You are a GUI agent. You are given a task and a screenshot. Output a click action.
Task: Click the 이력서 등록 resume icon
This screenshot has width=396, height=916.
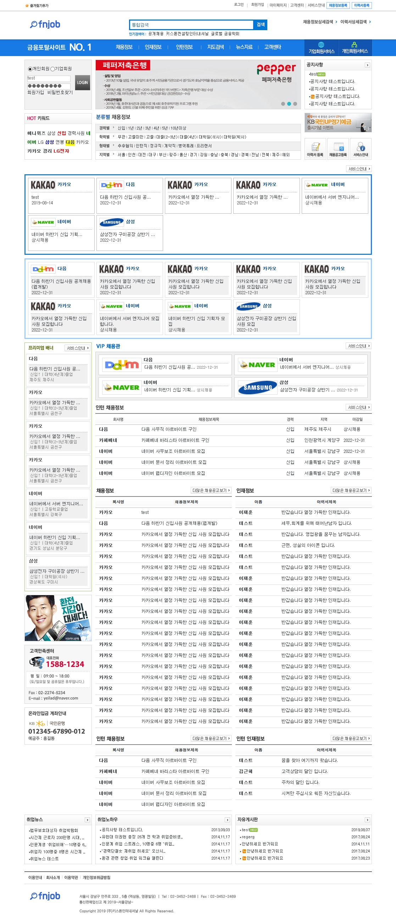(x=315, y=149)
